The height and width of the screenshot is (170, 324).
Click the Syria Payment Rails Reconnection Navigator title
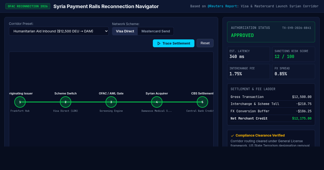point(106,6)
